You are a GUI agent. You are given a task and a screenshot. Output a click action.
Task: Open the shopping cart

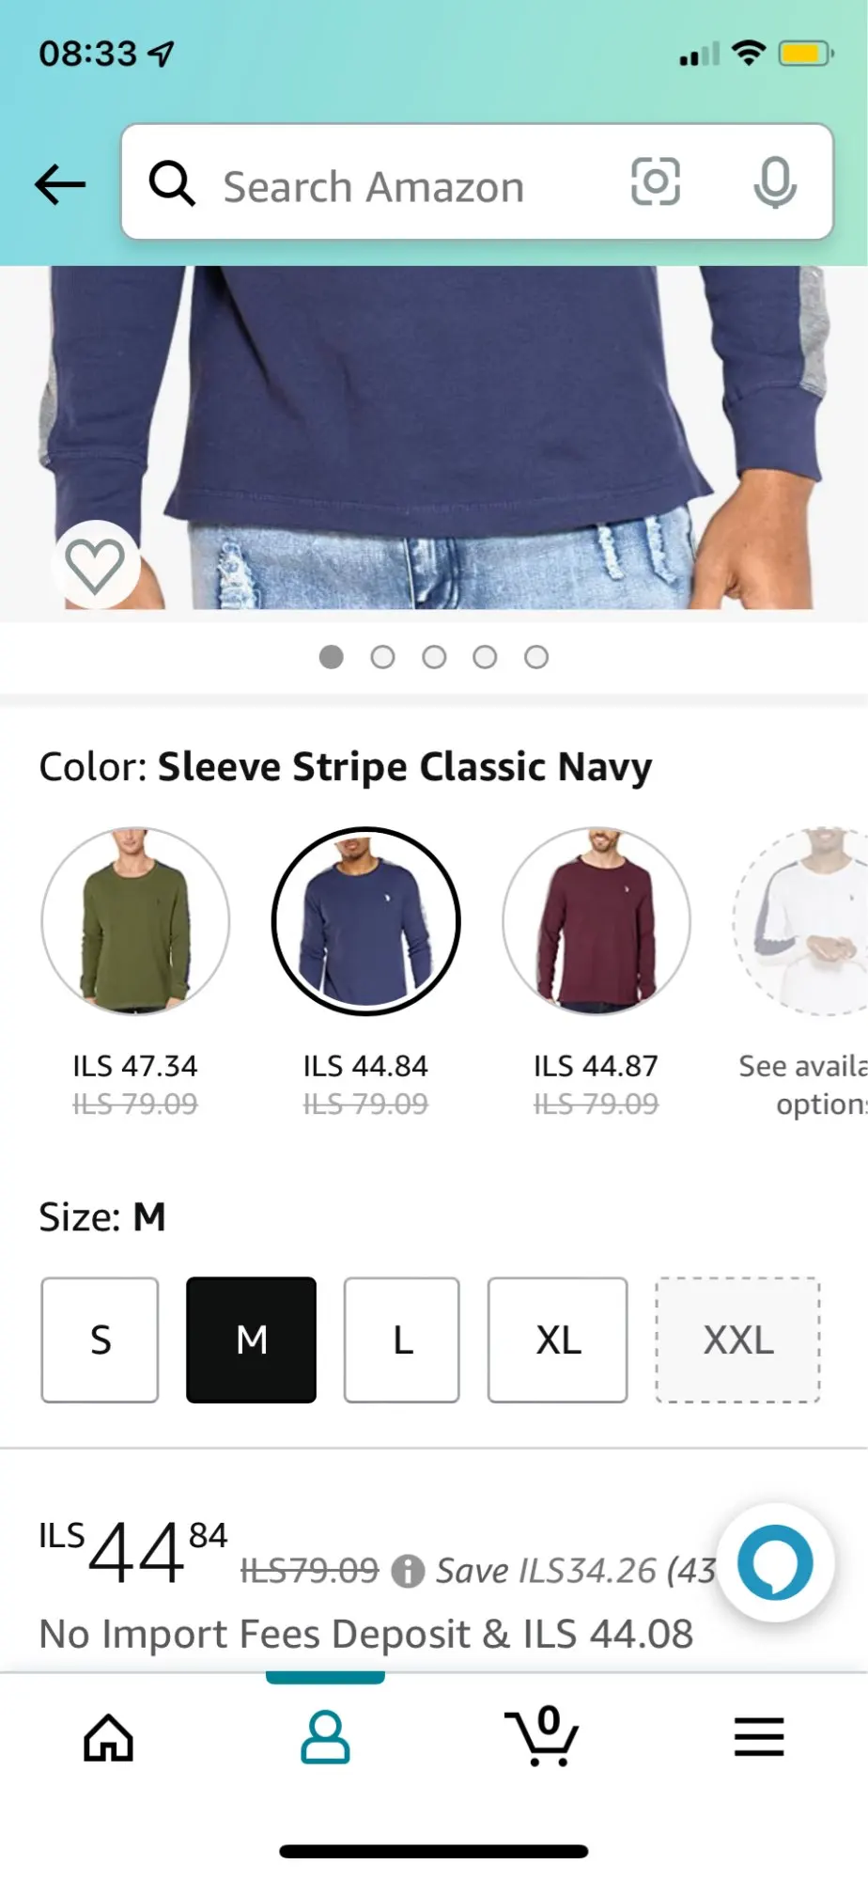click(x=542, y=1736)
